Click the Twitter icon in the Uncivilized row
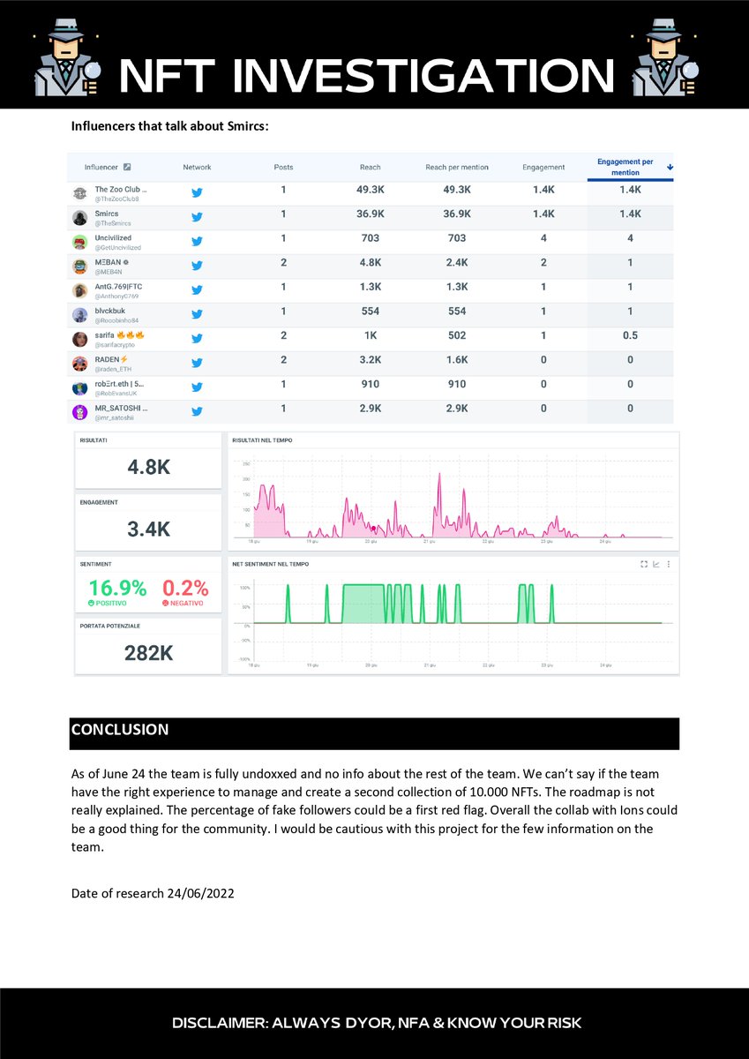 (198, 240)
